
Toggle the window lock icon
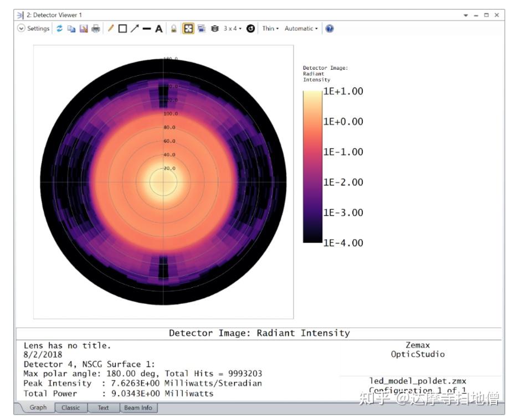pos(174,29)
